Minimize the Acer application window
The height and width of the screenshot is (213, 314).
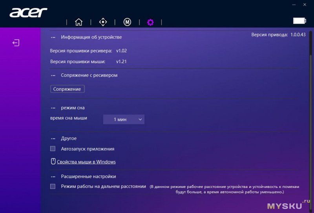294,4
